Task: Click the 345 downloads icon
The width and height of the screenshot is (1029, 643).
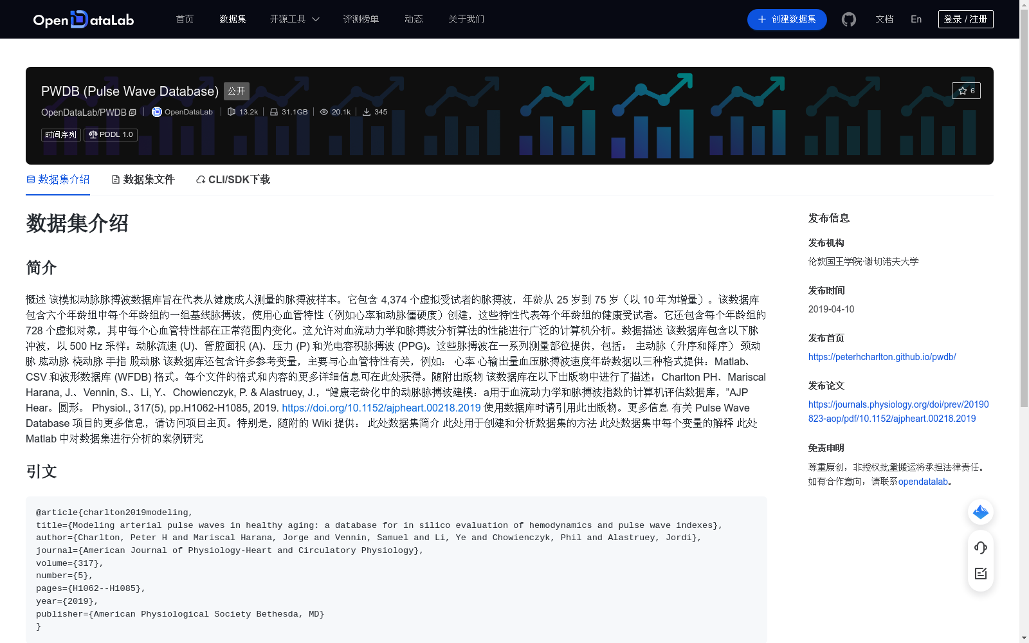Action: (367, 112)
